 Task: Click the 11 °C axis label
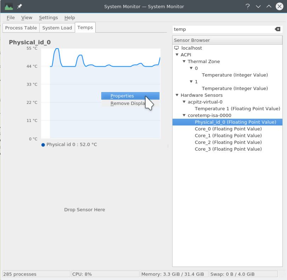click(x=32, y=121)
